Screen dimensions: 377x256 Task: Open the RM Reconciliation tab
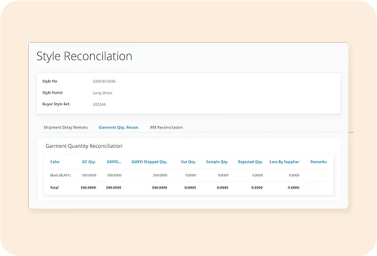[166, 127]
